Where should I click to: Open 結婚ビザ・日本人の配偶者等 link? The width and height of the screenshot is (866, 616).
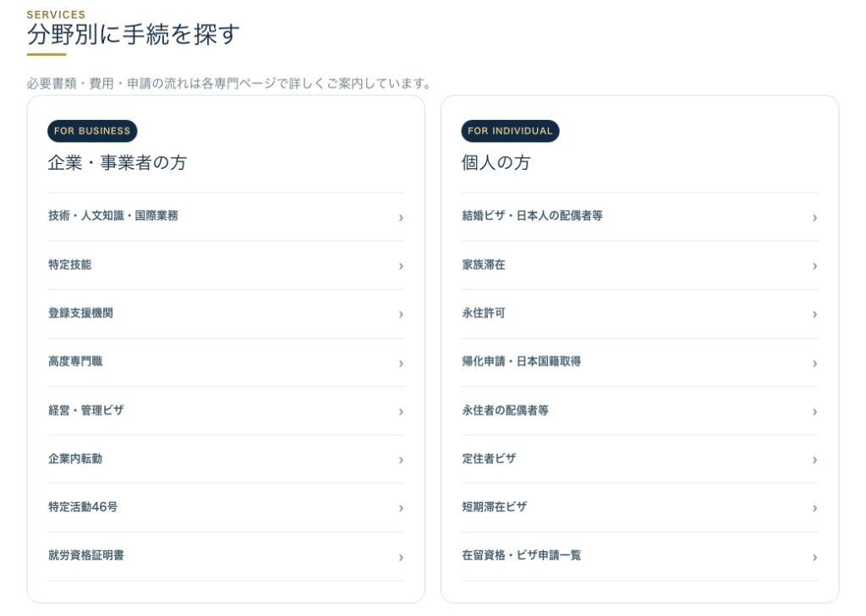coord(639,217)
